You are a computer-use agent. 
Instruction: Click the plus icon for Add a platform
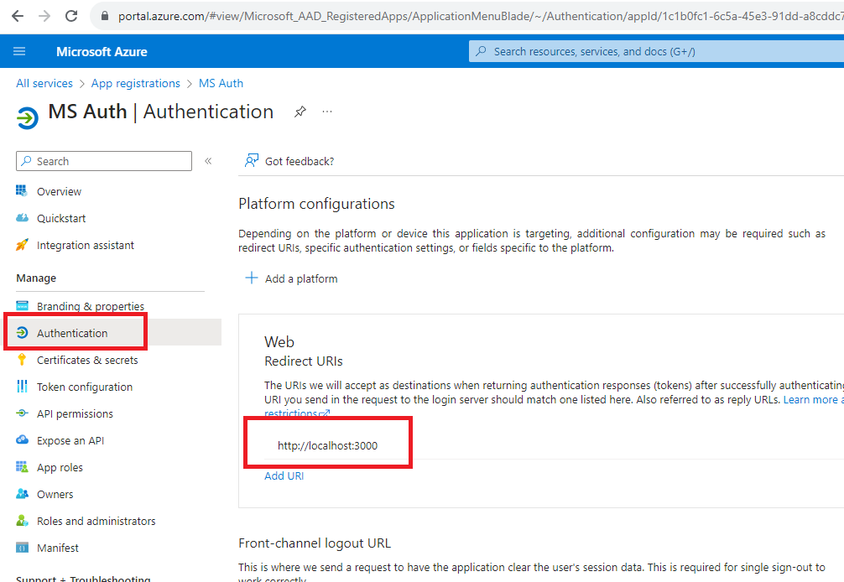(x=252, y=278)
